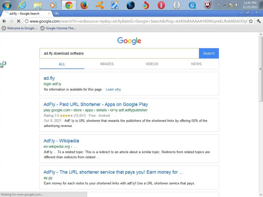Open the Chrome wrench menu
Viewport: 263px width, 197px height.
point(259,21)
